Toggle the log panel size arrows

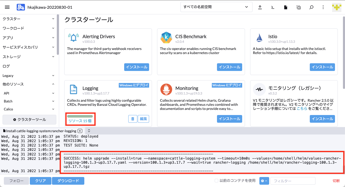click(x=89, y=131)
